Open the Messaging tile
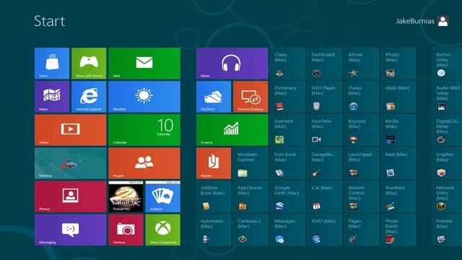Viewport: 462px width, 260px height. (x=71, y=230)
